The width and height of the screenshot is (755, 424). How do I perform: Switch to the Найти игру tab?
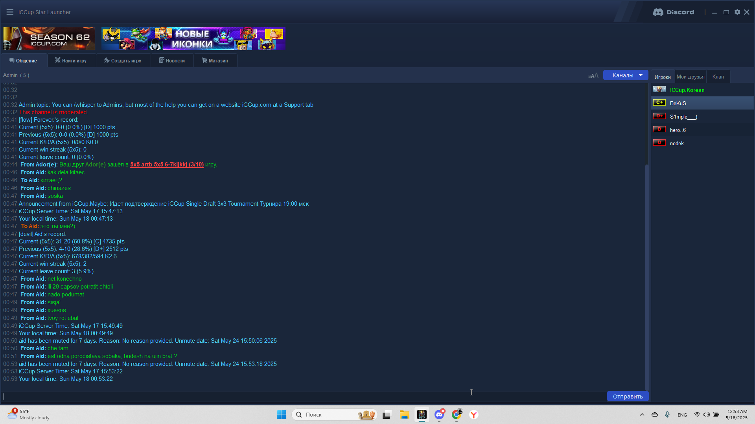(71, 60)
